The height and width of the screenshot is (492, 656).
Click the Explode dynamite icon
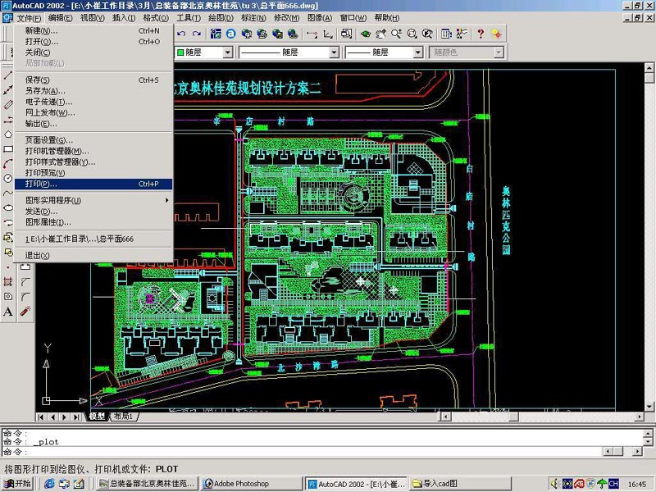coord(25,312)
